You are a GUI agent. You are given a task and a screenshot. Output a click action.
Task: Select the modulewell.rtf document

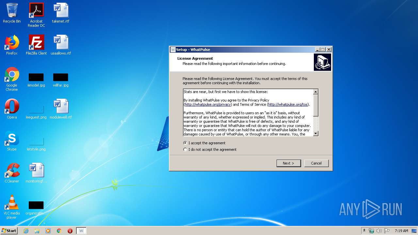61,109
